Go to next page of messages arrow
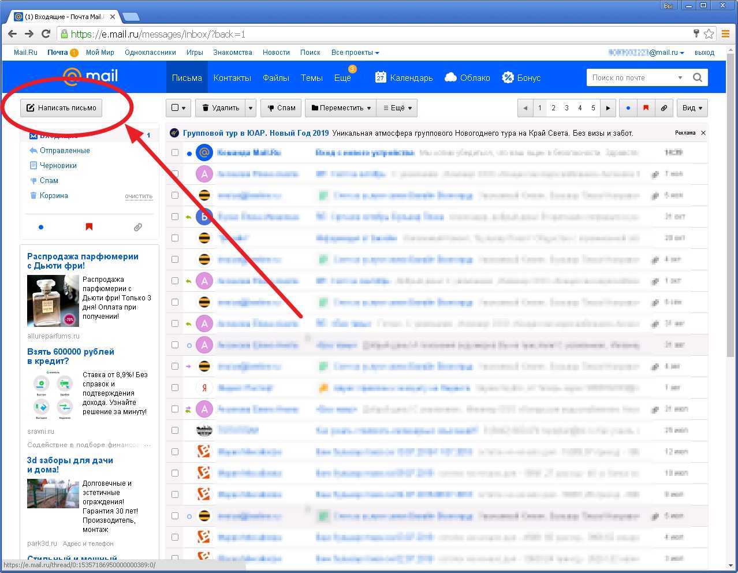This screenshot has height=573, width=738. [x=607, y=108]
